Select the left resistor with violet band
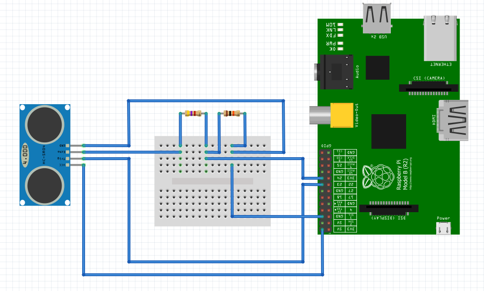 coord(193,114)
